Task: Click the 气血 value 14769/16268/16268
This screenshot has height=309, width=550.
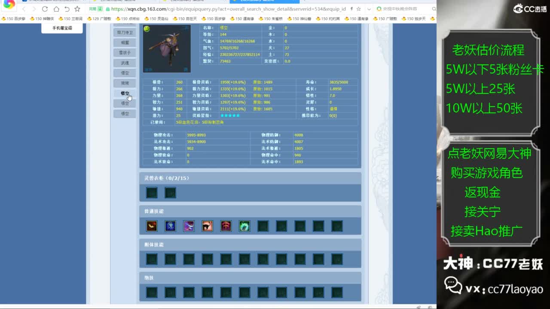Action: pos(237,41)
